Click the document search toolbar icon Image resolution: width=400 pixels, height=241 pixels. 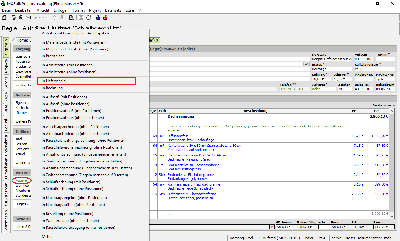71,18
